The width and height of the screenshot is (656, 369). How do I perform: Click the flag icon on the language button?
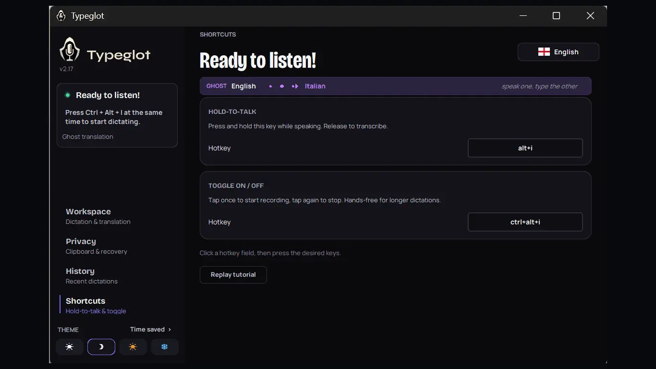click(x=544, y=52)
